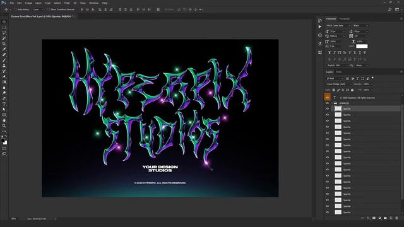Click the layer style fx icon
Viewport: 404px width, 227px height.
[x=368, y=218]
